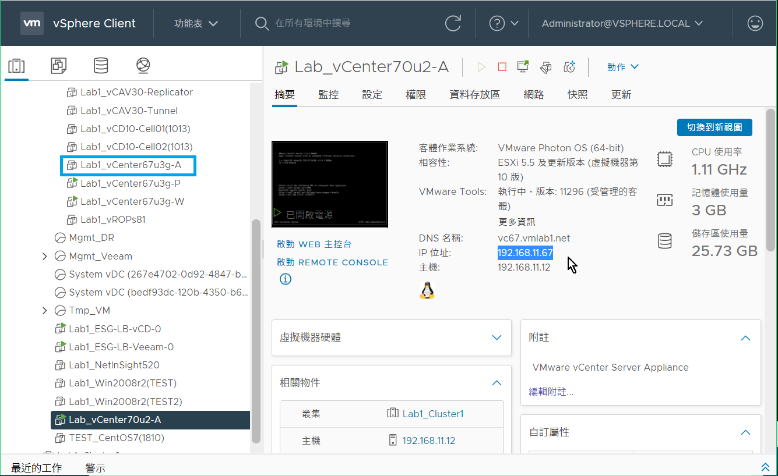The width and height of the screenshot is (778, 476).
Task: Switch to the 監控 tab
Action: point(329,95)
